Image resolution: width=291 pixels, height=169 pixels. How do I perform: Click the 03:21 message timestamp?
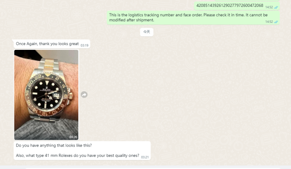point(145,157)
